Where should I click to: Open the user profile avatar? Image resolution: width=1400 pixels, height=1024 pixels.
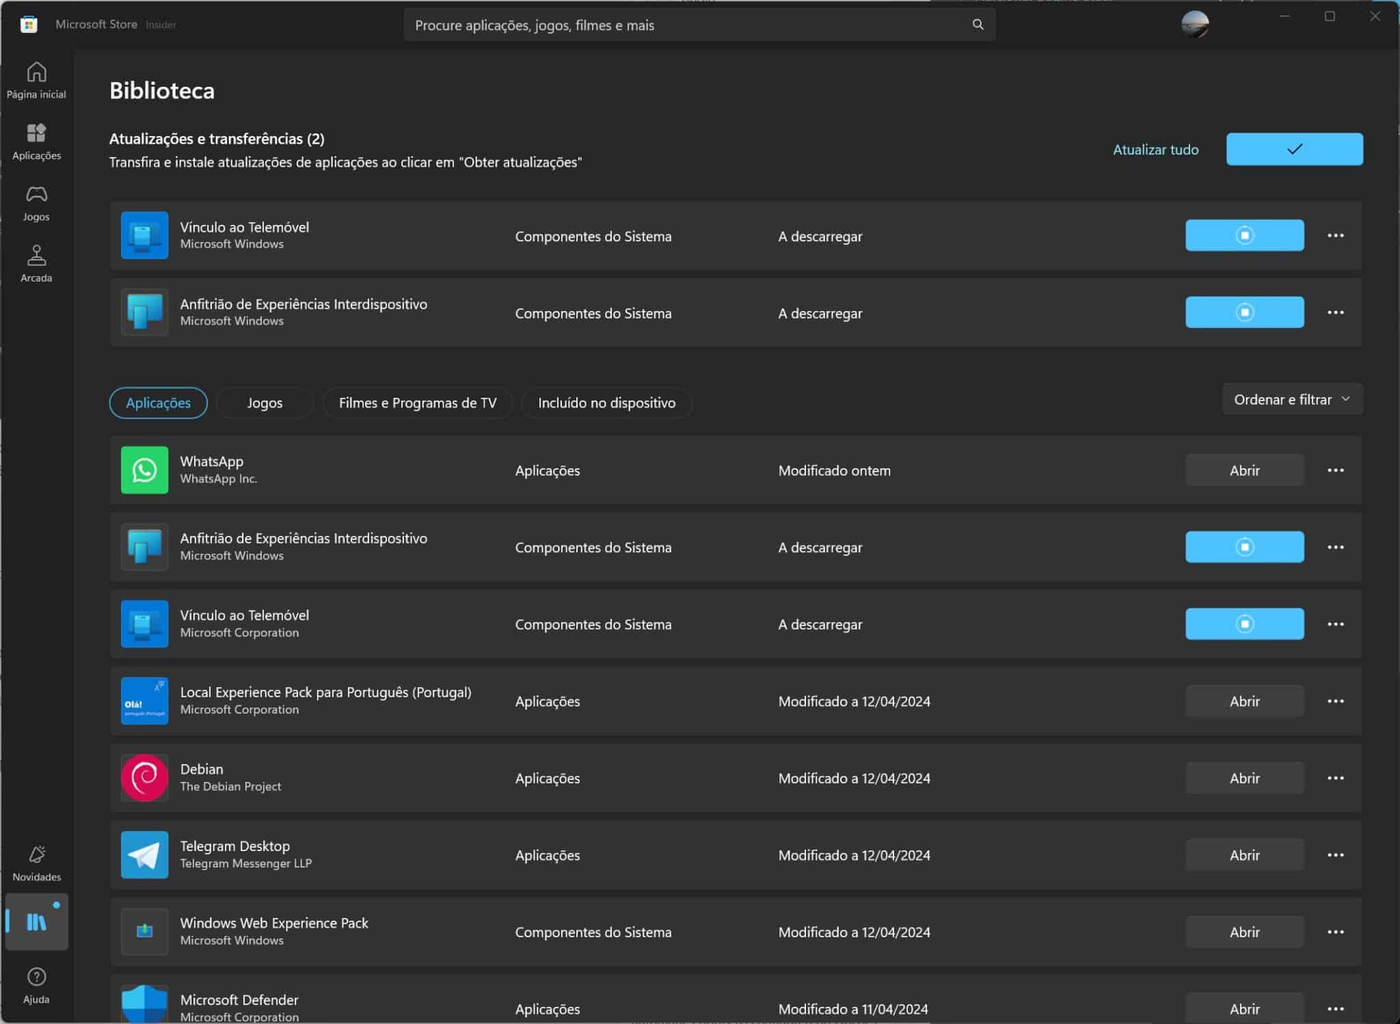[x=1194, y=25]
